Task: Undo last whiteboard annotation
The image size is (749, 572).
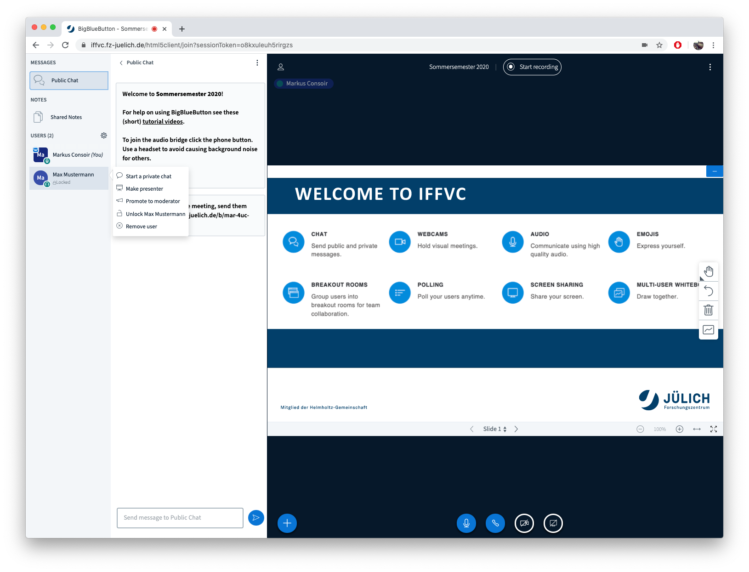Action: [709, 291]
